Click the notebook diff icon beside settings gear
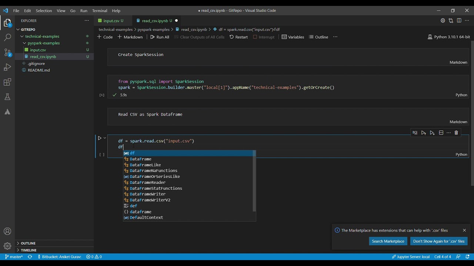474x266 pixels. pos(451,21)
